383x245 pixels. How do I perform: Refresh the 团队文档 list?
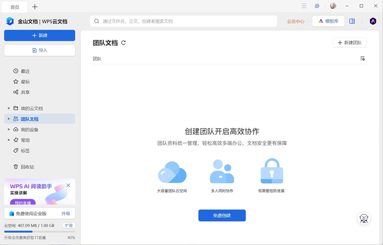tap(124, 43)
